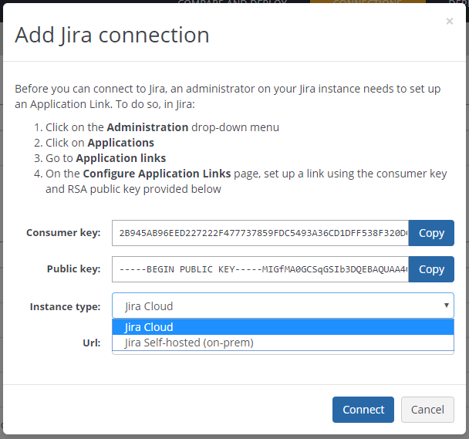469x439 pixels.
Task: Open the Compare and Deploy tab
Action: click(x=232, y=3)
